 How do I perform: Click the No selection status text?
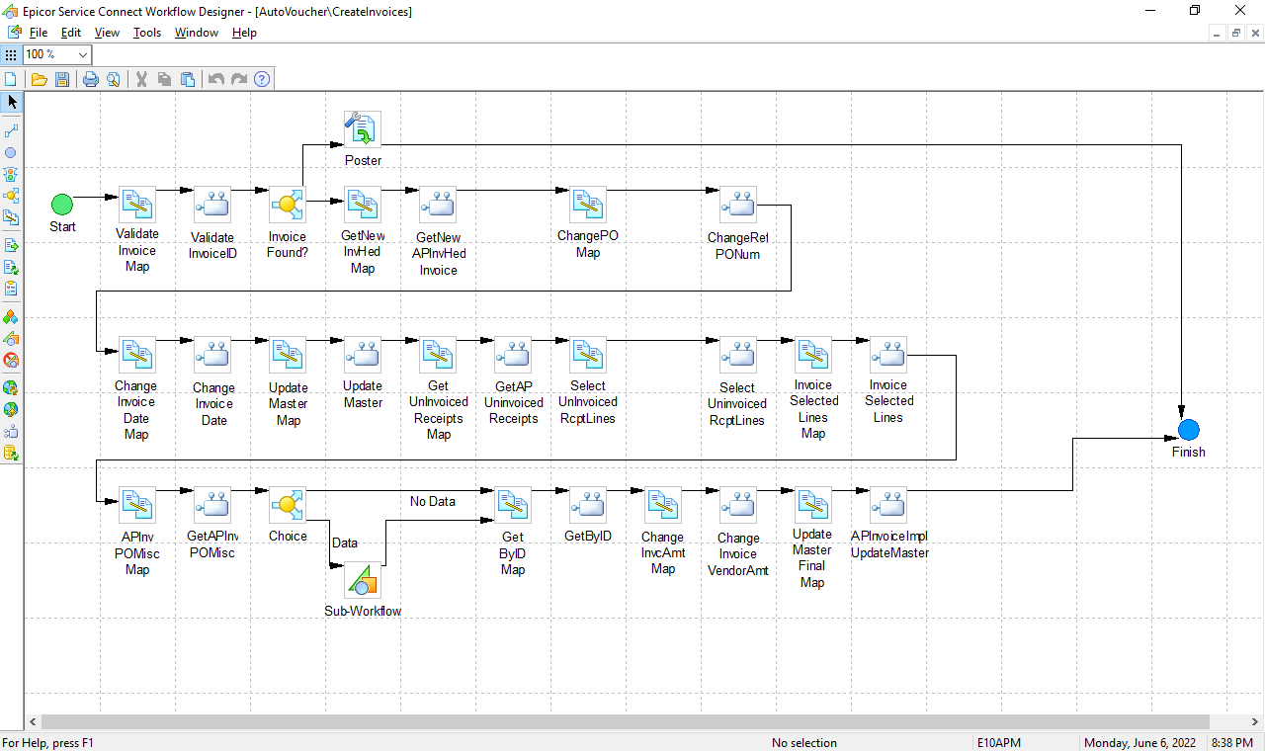point(804,742)
